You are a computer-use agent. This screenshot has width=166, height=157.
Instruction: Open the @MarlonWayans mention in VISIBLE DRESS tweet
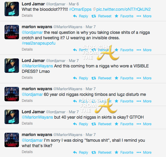point(37,66)
